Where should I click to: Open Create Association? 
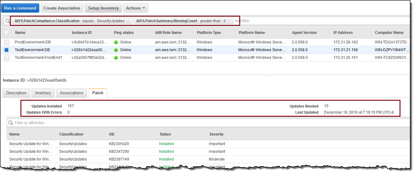click(62, 8)
